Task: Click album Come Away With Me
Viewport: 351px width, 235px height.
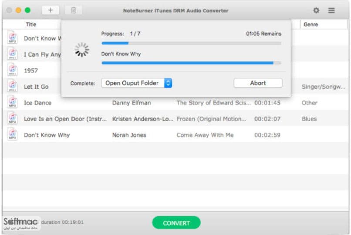Action: pyautogui.click(x=205, y=135)
